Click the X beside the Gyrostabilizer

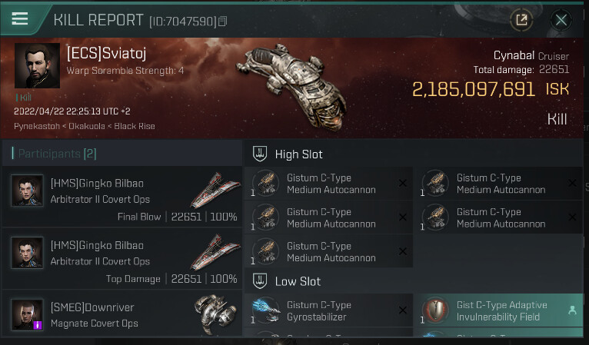pyautogui.click(x=402, y=310)
